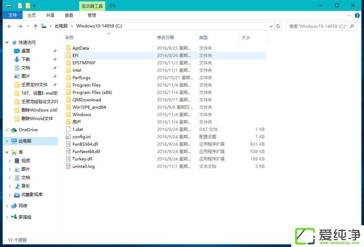Open the address bar history dropdown
Screen dimensions: 364x247
click(271, 26)
